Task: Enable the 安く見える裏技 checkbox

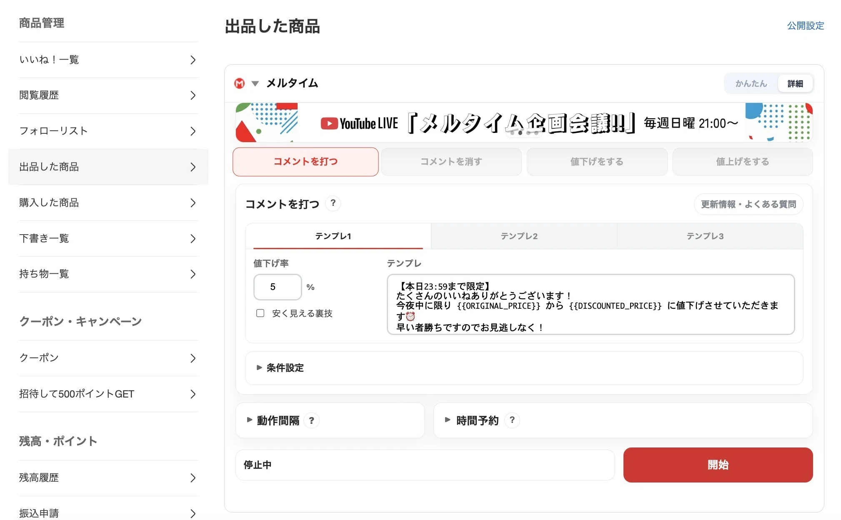Action: (x=260, y=313)
